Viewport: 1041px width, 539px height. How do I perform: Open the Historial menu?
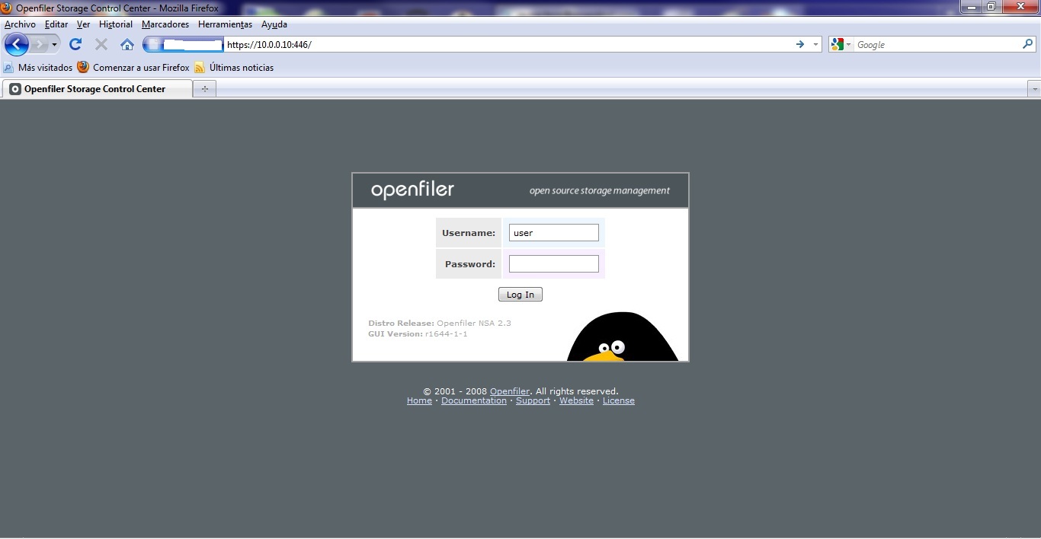coord(116,24)
